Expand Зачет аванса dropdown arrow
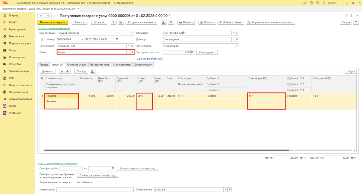This screenshot has width=362, height=194. pos(237,46)
